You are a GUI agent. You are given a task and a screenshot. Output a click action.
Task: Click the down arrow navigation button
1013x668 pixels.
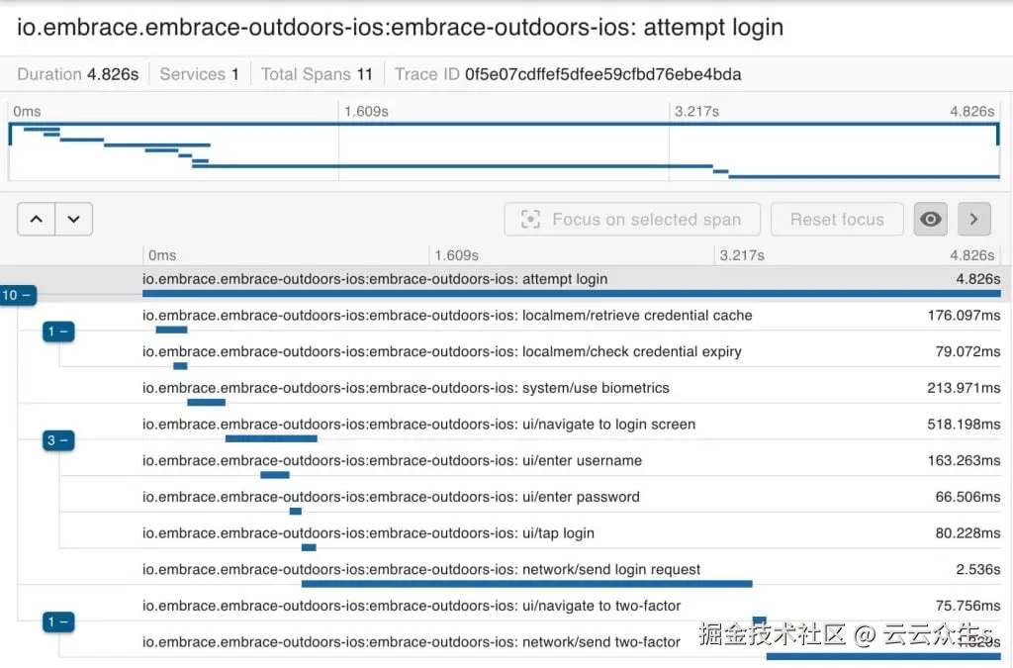[74, 219]
